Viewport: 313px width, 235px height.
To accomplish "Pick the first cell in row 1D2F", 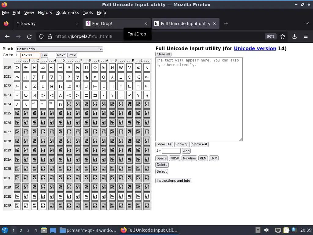I will [x=17, y=206].
